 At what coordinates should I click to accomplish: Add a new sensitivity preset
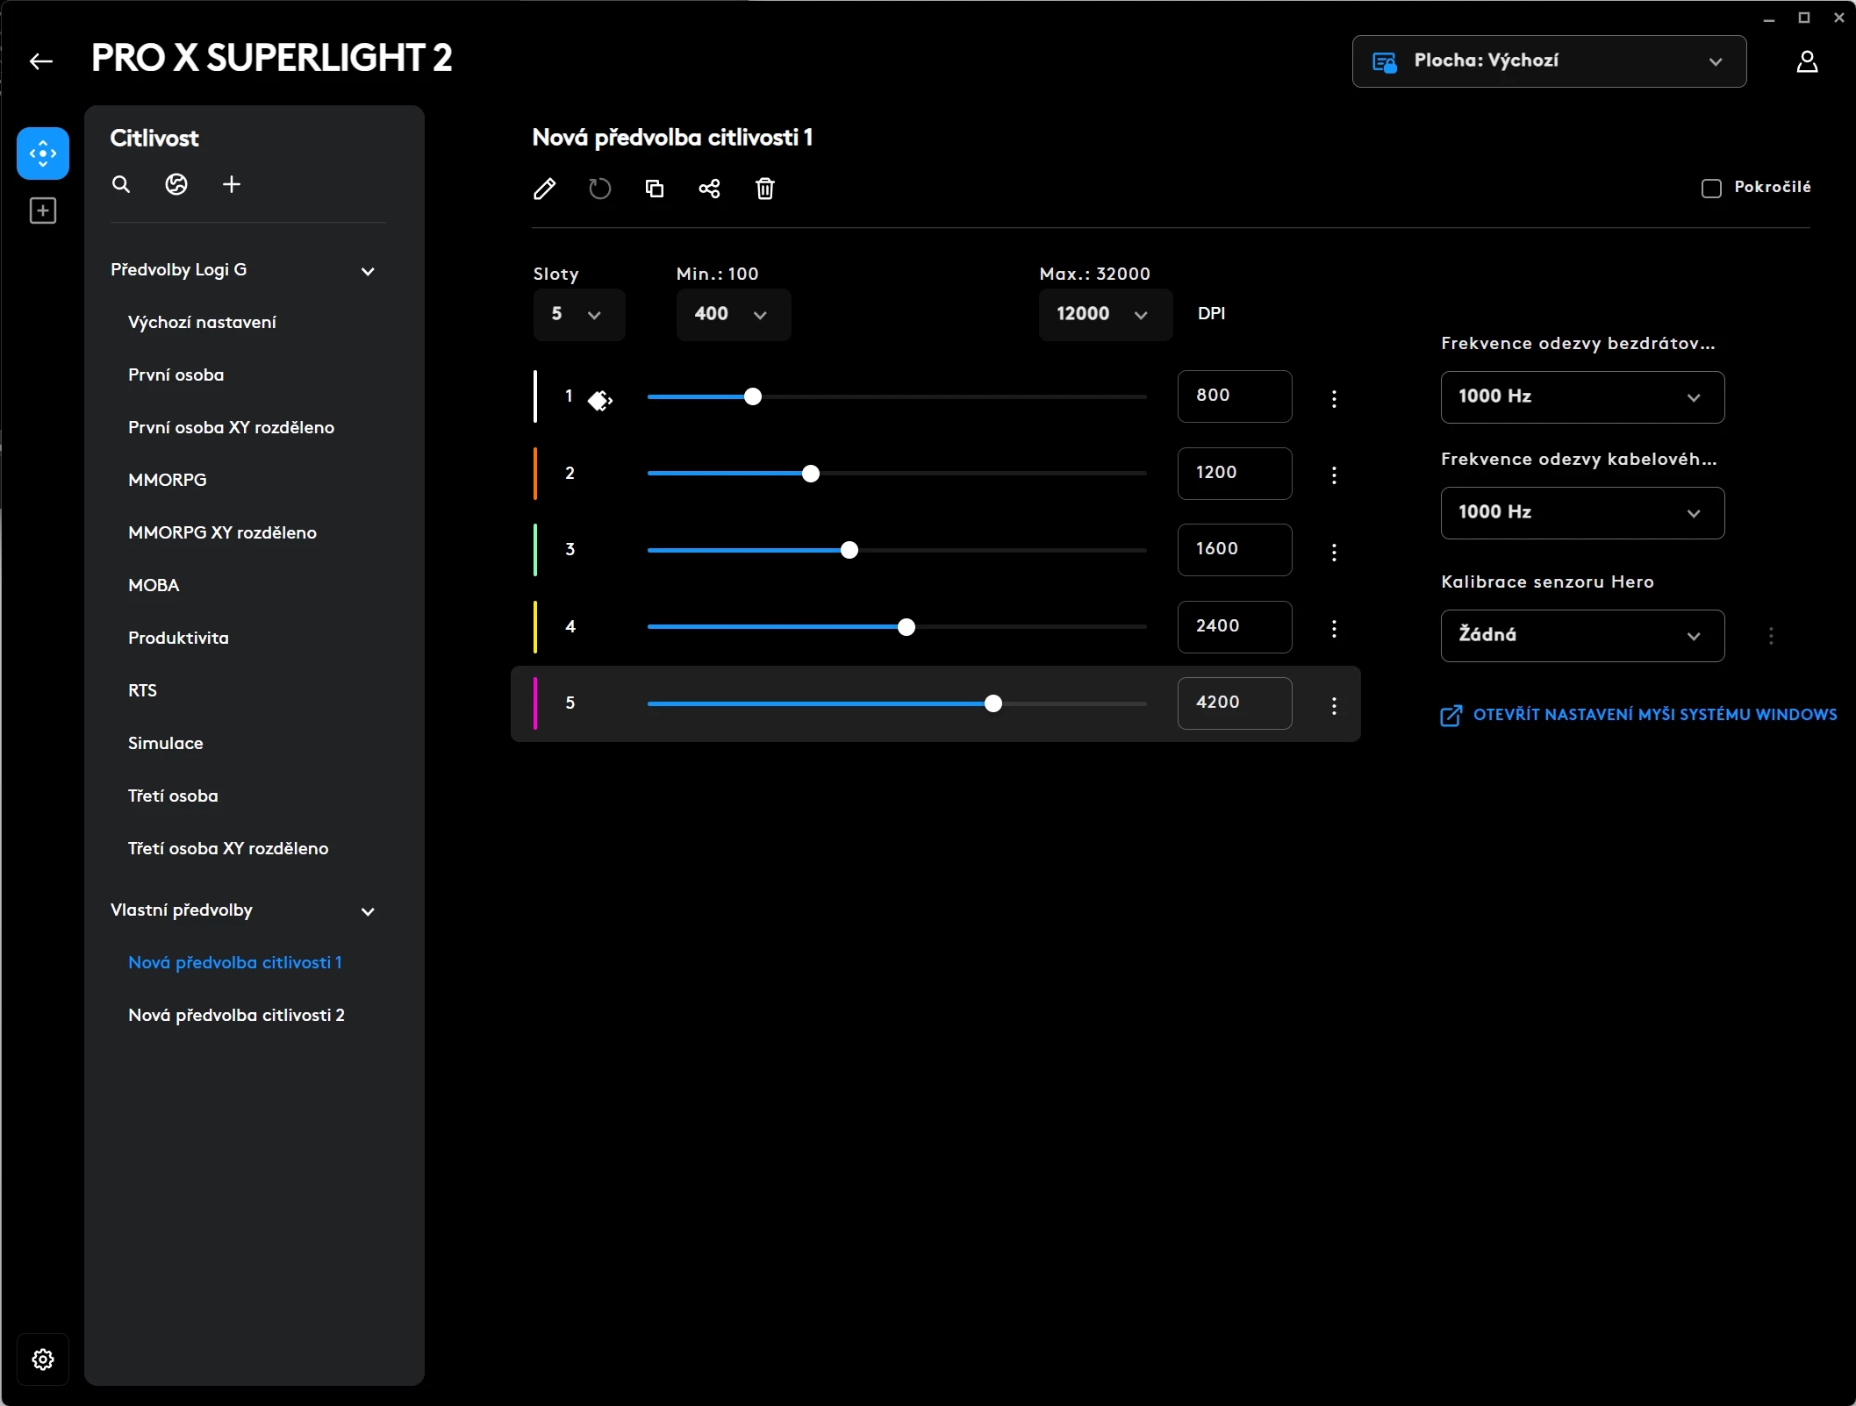pos(232,184)
